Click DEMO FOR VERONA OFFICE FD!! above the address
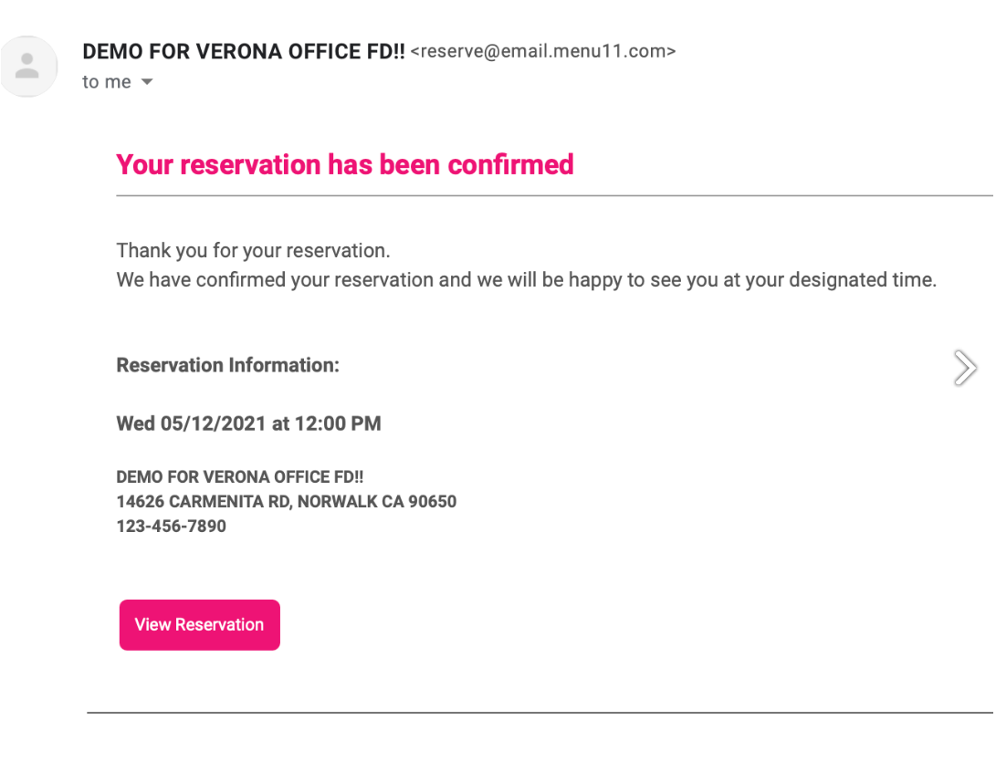 point(240,477)
